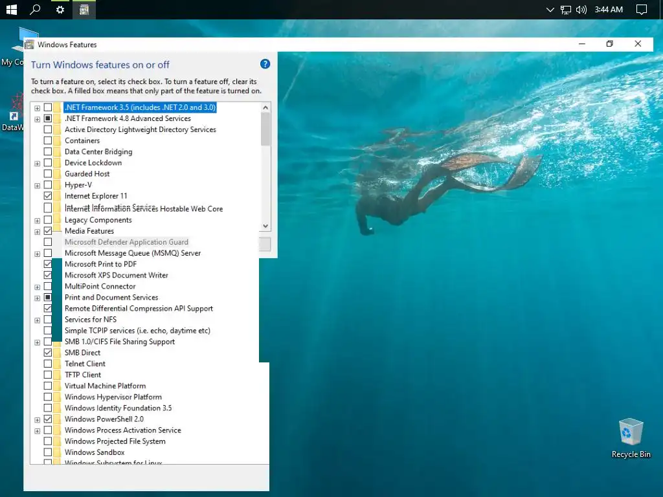Expand Legacy Components node
Screen dimensions: 663x497
click(37, 221)
